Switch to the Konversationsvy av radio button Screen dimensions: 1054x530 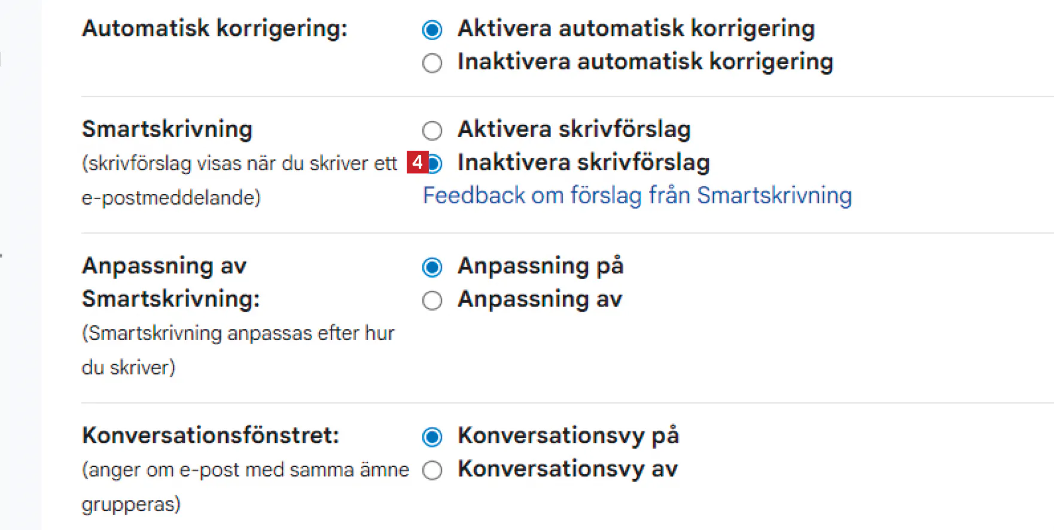[x=432, y=470]
